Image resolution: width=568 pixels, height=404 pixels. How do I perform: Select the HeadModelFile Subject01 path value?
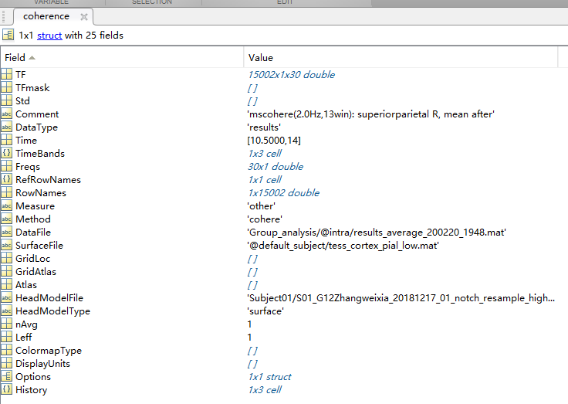coord(401,298)
